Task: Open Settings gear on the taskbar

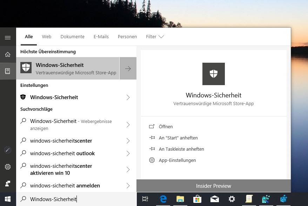Action: coord(232,199)
